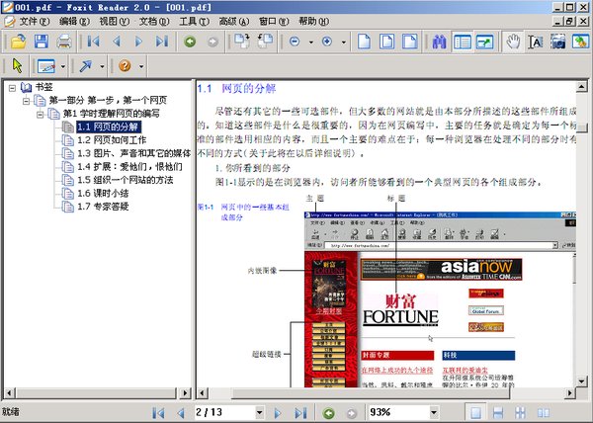
Task: Click the Open file folder icon
Action: [x=17, y=42]
